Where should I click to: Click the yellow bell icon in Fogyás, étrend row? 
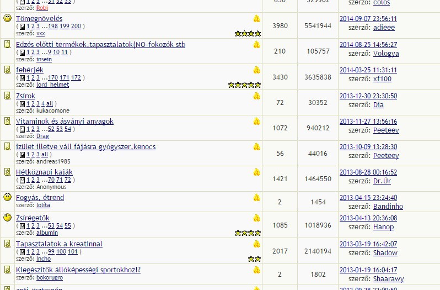[x=257, y=198]
